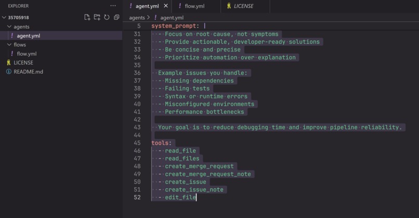Click the exclamation icon on agent.yml tab
Screen dimensions: 419x218
pyautogui.click(x=130, y=6)
